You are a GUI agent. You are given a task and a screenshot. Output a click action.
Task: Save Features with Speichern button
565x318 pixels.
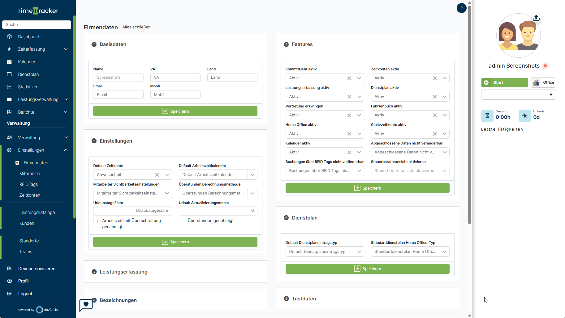367,188
